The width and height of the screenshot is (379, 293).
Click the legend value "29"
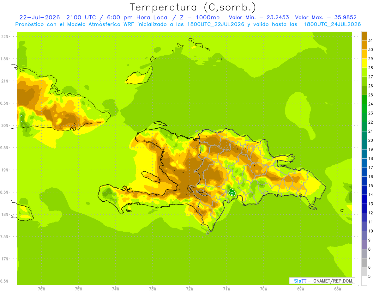click(371, 58)
